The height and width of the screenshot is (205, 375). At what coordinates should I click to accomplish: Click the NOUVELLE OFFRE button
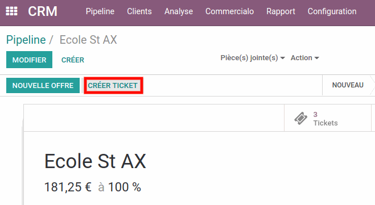point(43,85)
